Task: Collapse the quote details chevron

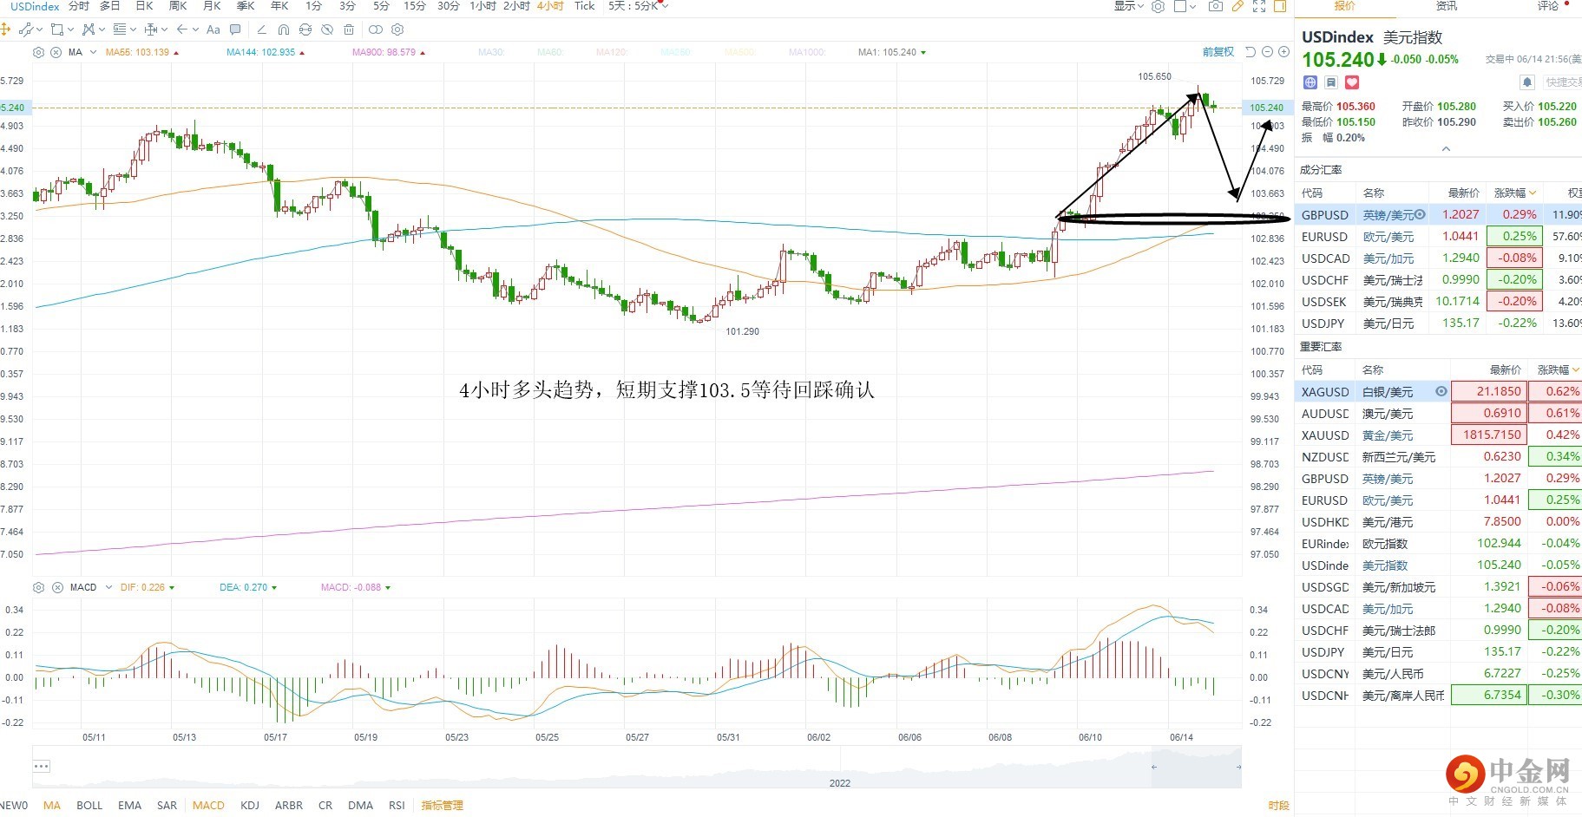Action: click(1446, 149)
